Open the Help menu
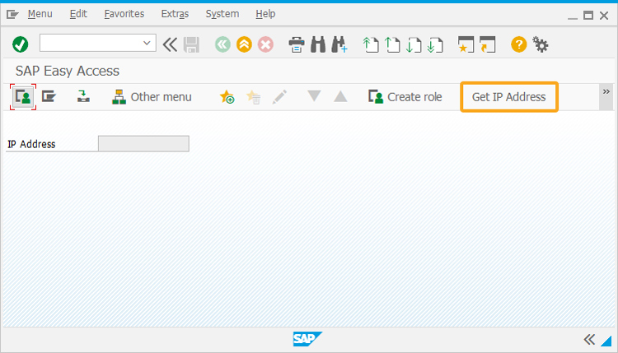Image resolution: width=618 pixels, height=353 pixels. pyautogui.click(x=265, y=14)
